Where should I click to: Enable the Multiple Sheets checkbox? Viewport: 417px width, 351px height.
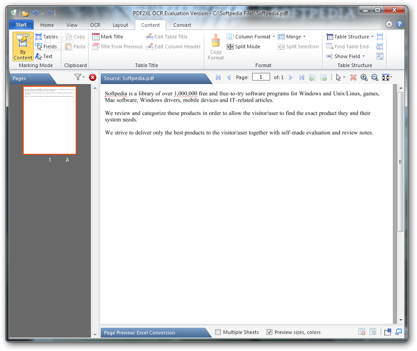pos(218,332)
